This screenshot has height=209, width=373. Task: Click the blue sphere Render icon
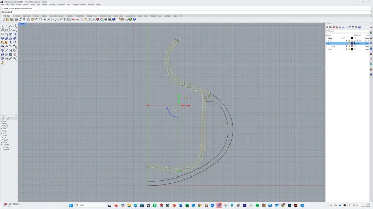pos(114,19)
